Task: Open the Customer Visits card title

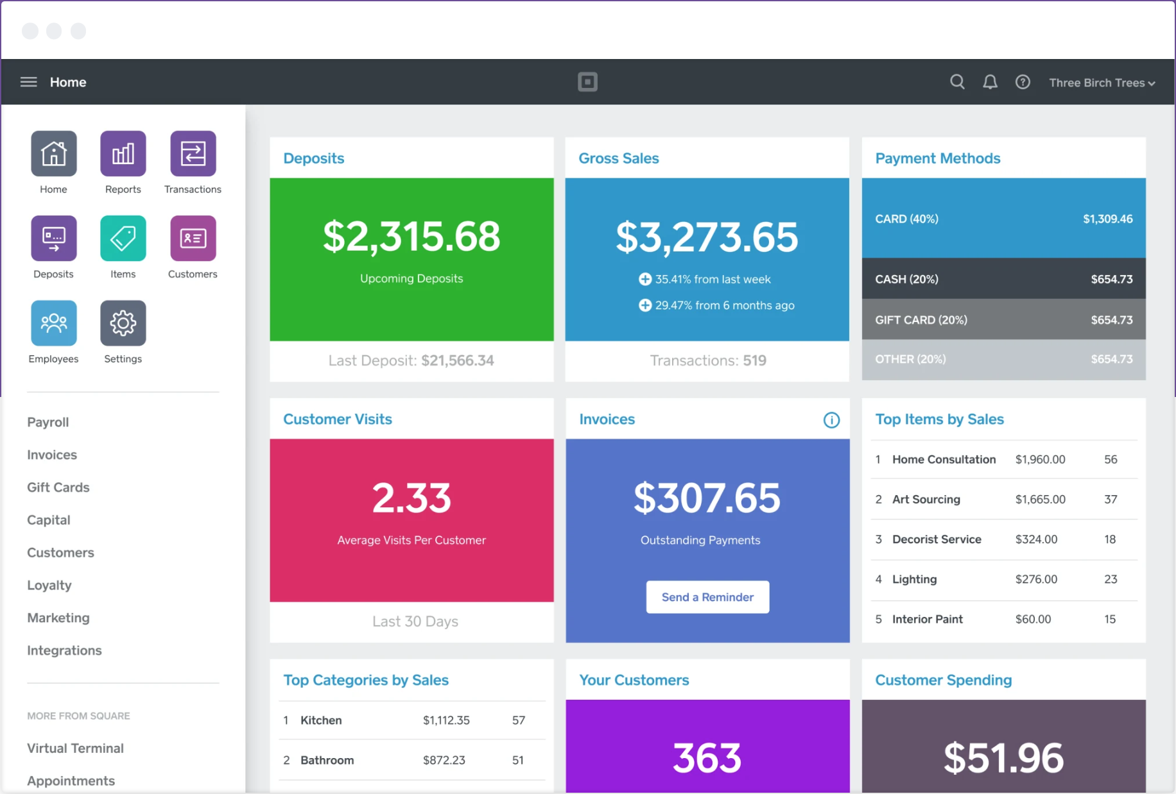Action: coord(338,419)
